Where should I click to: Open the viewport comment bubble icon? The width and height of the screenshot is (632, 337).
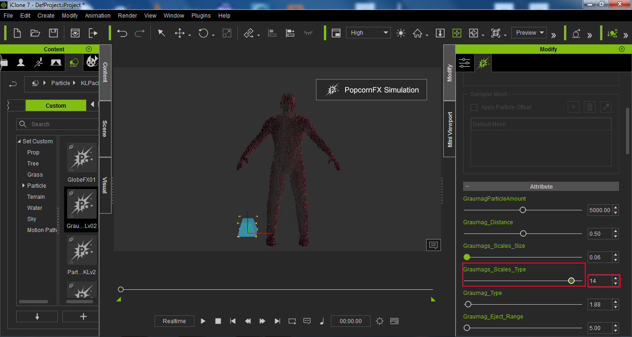click(x=434, y=245)
